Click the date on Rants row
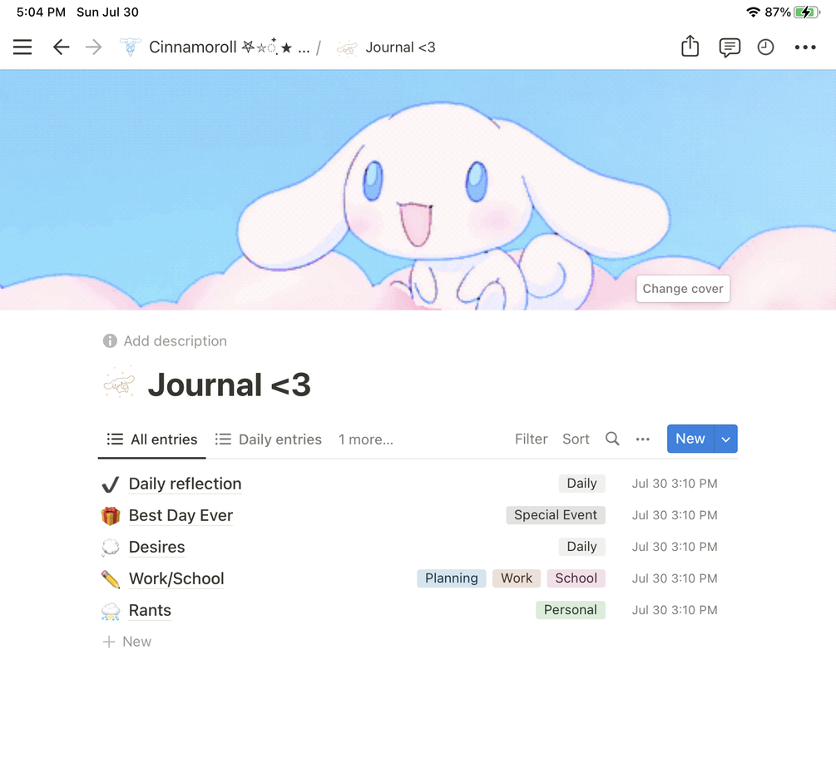 coord(675,610)
